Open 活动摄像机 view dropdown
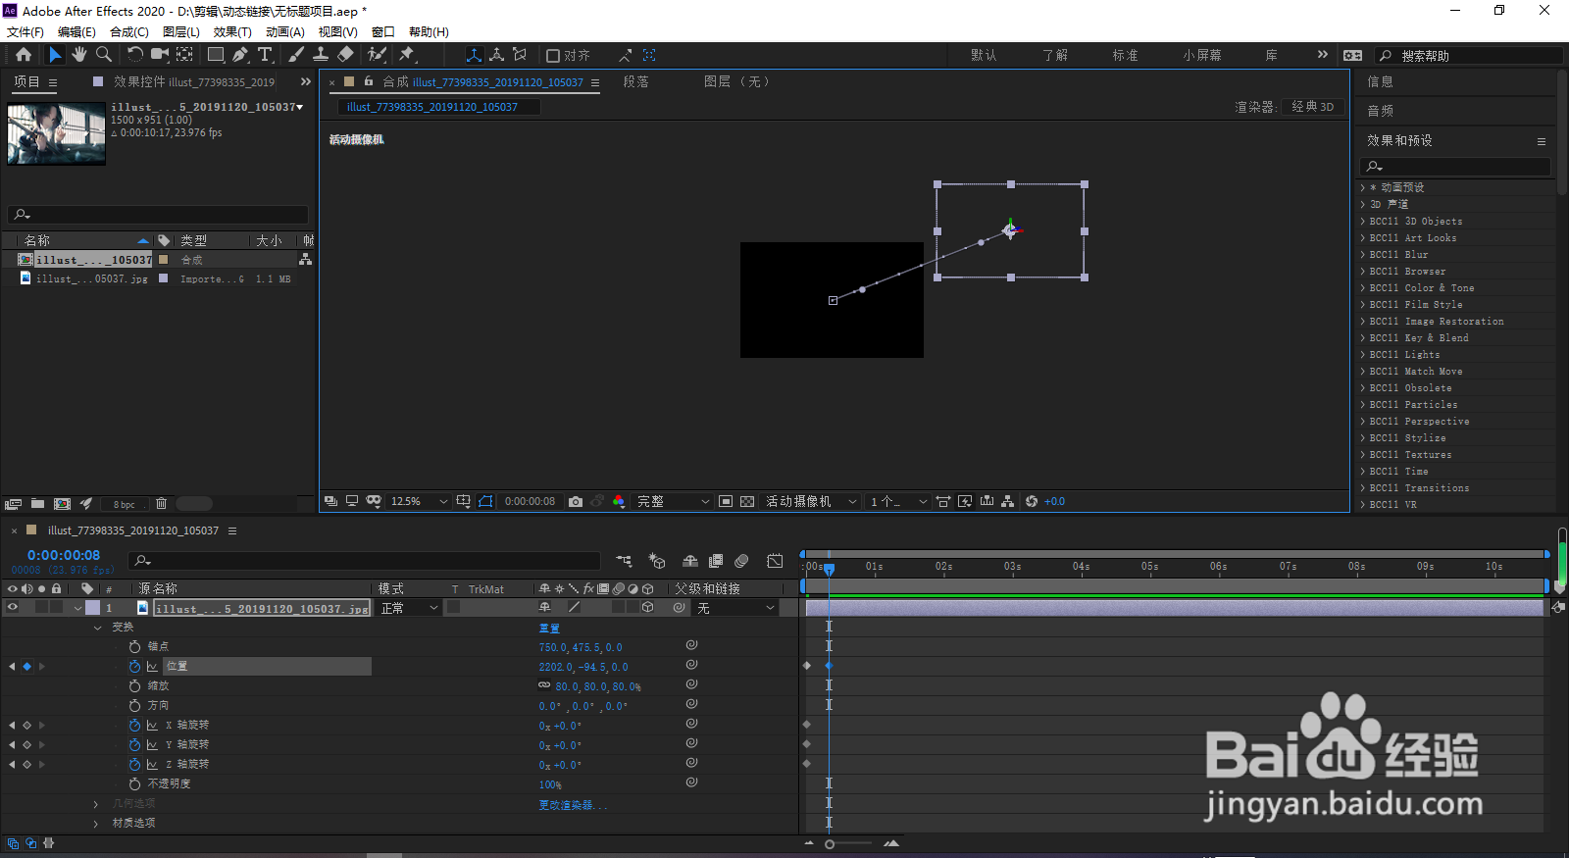 coord(811,501)
